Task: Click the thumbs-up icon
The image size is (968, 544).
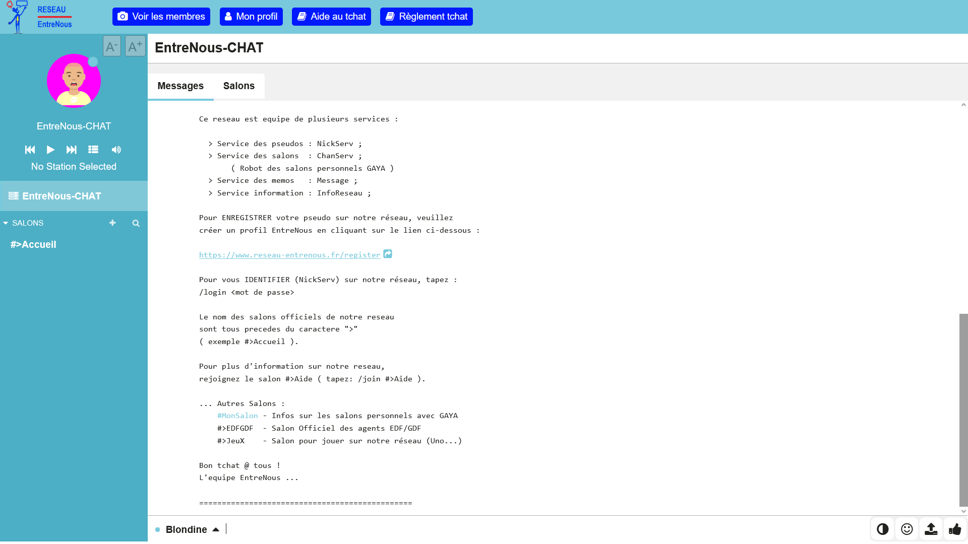Action: (955, 529)
